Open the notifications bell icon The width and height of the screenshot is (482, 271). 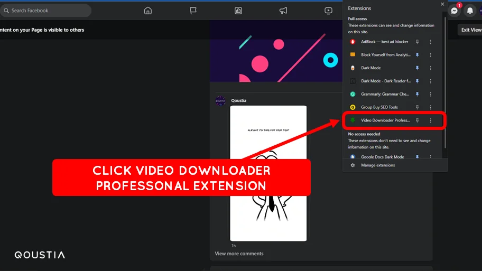(x=470, y=11)
